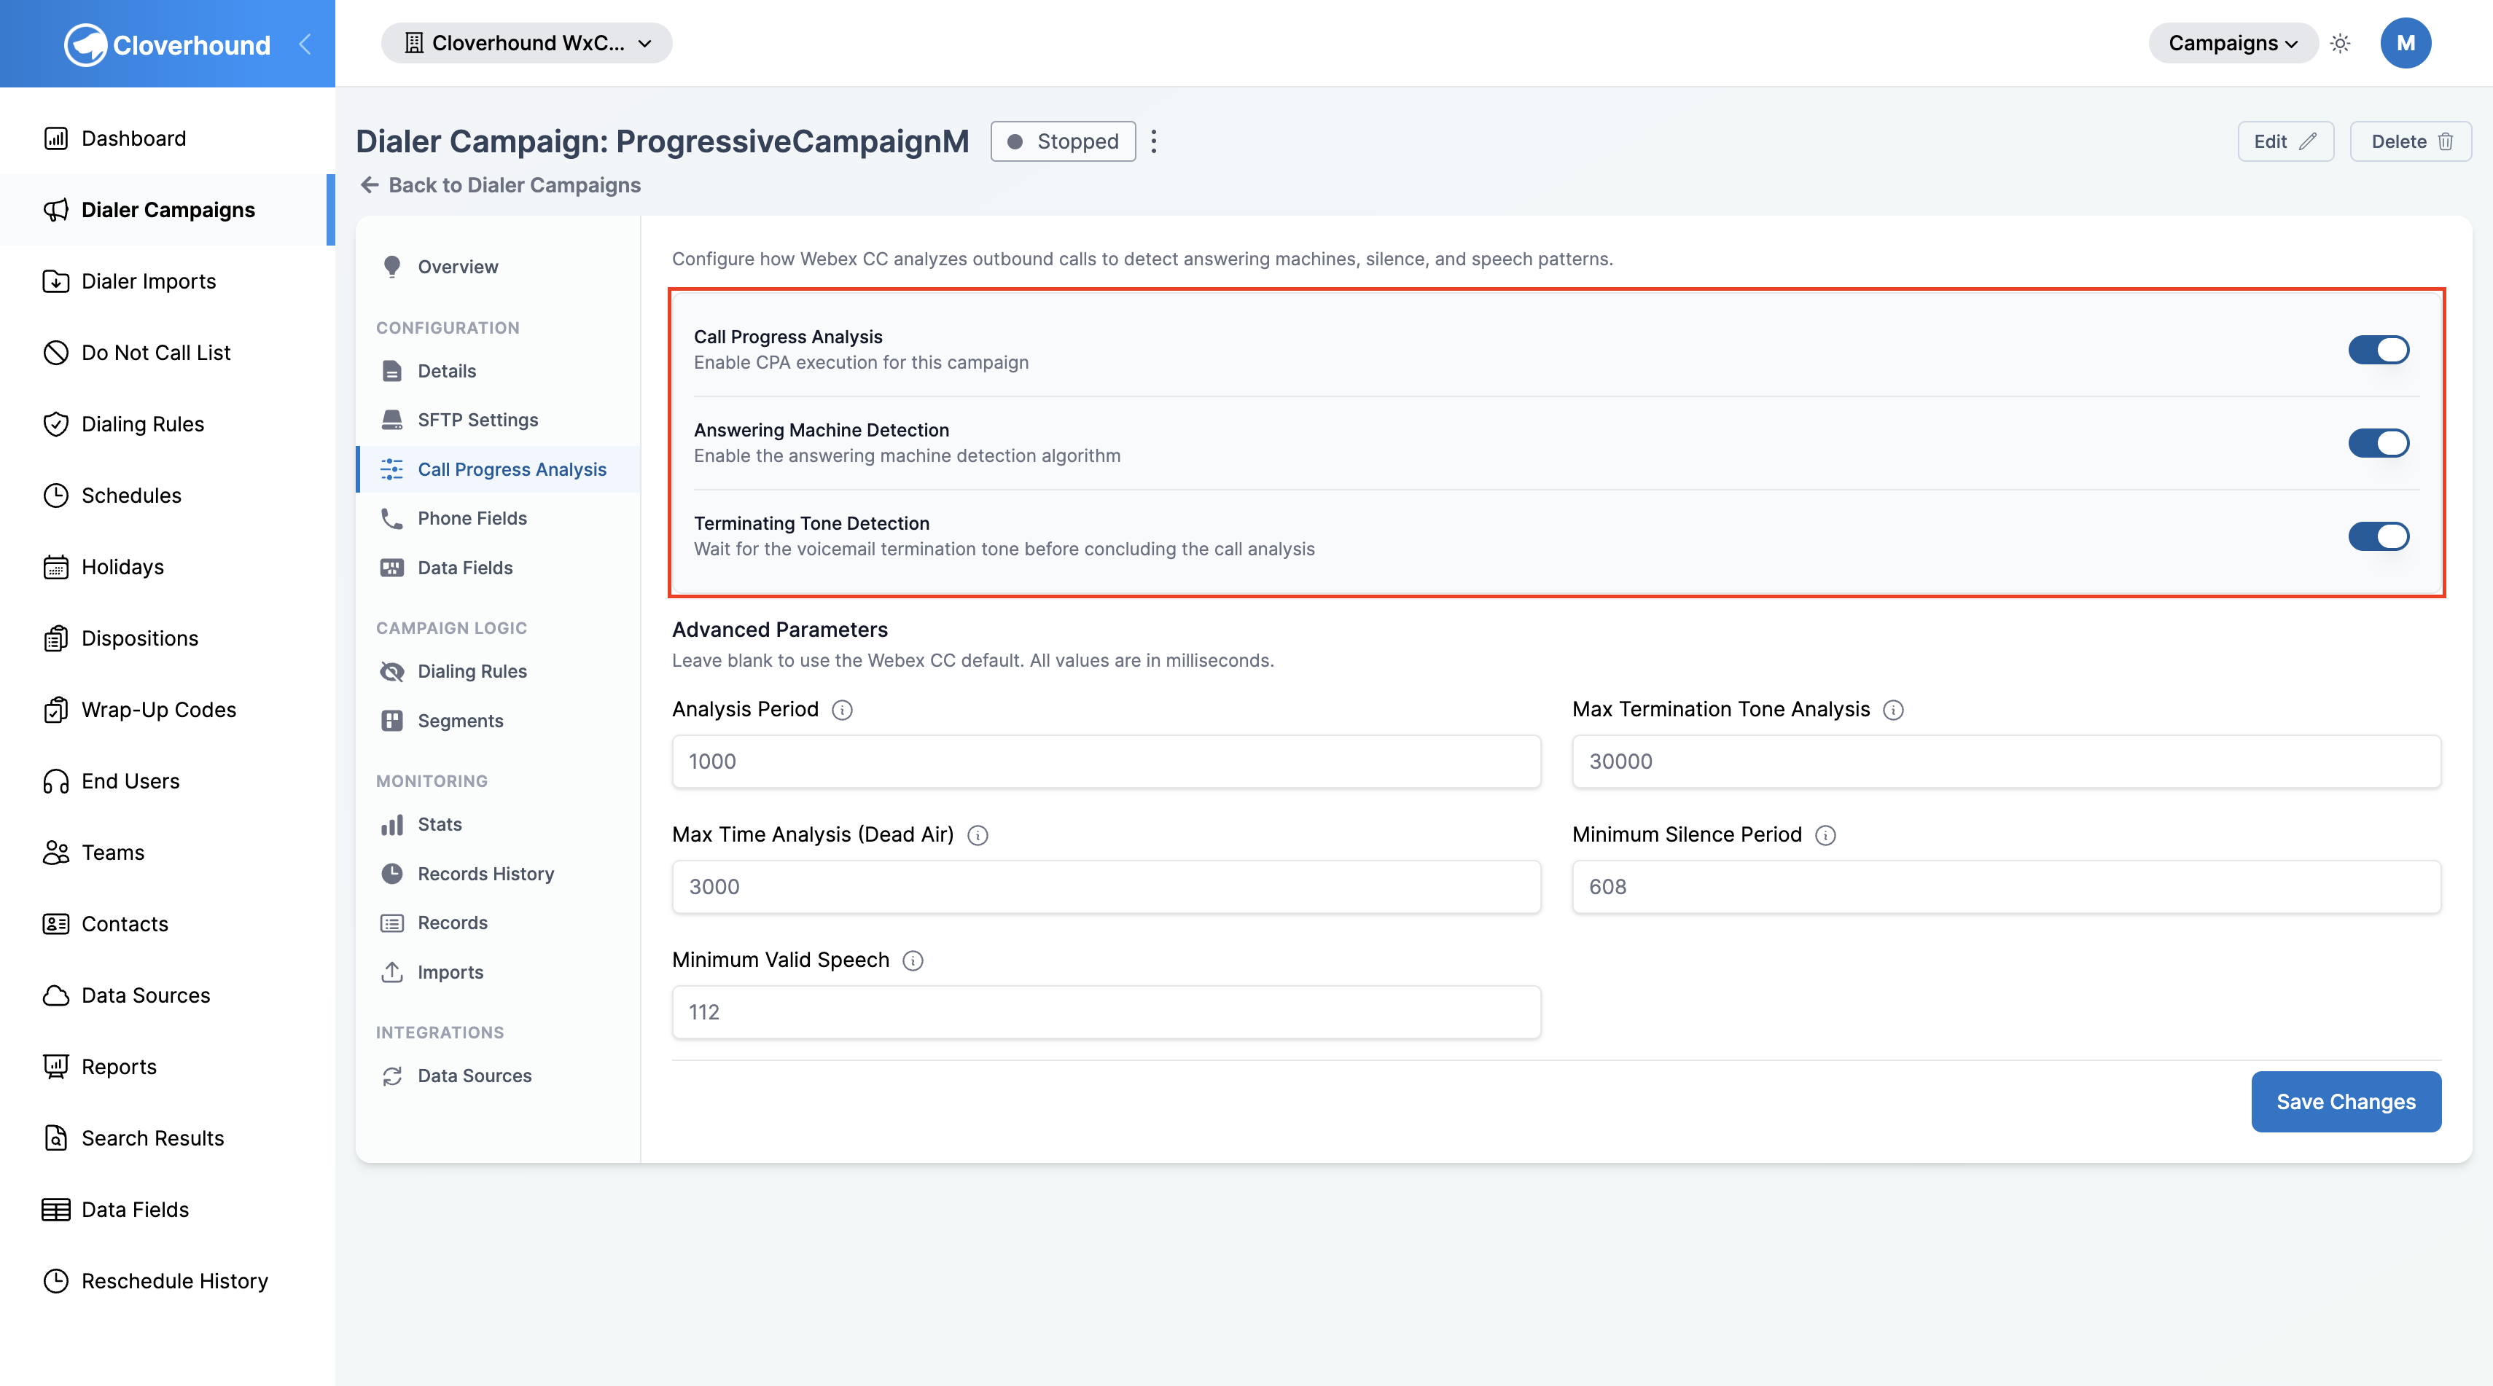Image resolution: width=2493 pixels, height=1386 pixels.
Task: Open the Records tab
Action: 497,923
